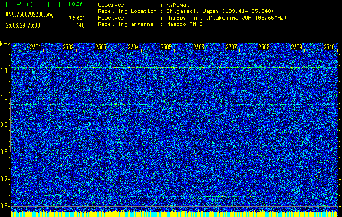Click the 0.9 frequency axis label

click(x=4, y=125)
